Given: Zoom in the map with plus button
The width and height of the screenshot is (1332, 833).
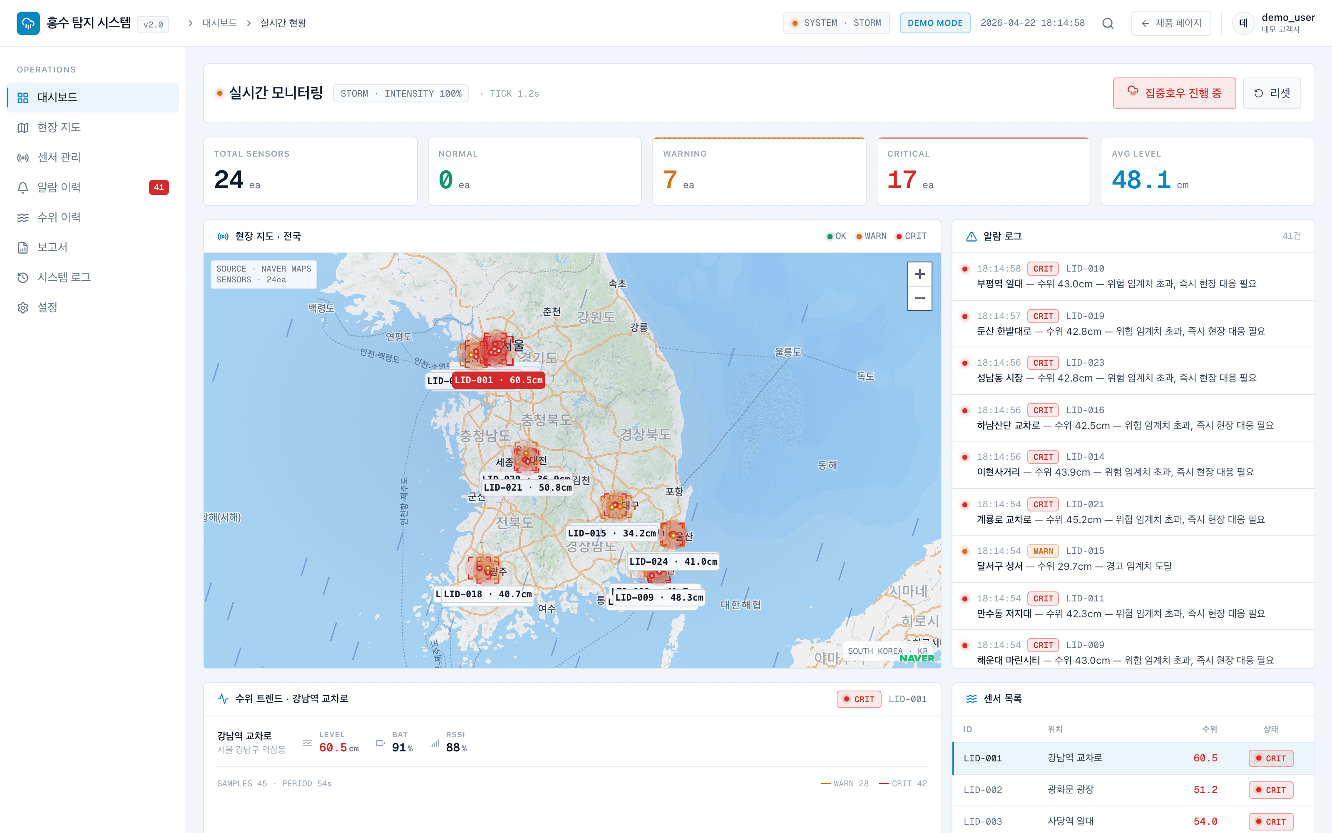Looking at the screenshot, I should [x=919, y=274].
